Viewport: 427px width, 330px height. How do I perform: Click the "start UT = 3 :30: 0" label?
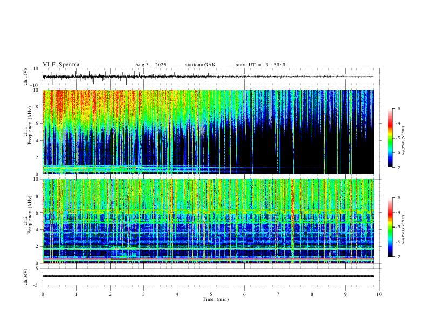[x=260, y=65]
